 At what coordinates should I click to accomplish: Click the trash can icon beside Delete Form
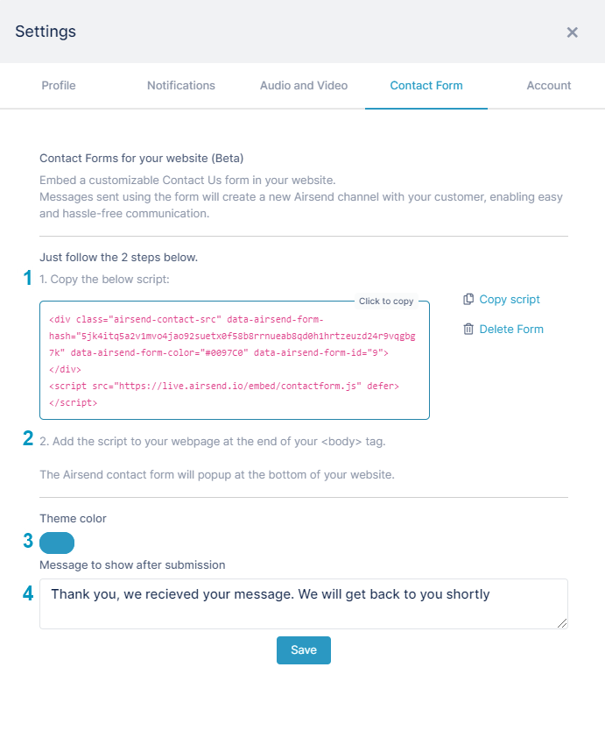468,330
